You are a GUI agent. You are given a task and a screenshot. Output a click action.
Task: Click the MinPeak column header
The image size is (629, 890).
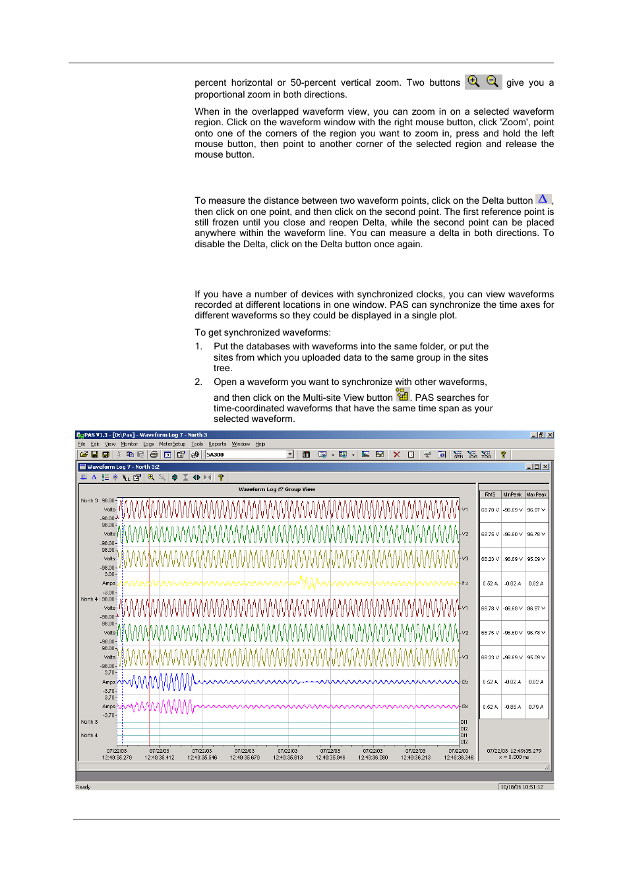(512, 494)
